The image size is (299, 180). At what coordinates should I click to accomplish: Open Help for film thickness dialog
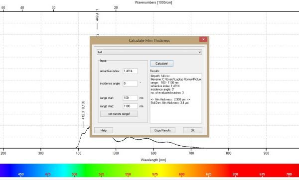point(104,130)
